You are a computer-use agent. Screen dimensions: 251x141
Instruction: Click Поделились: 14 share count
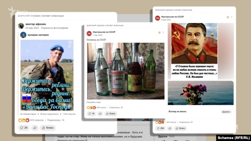click(x=56, y=120)
